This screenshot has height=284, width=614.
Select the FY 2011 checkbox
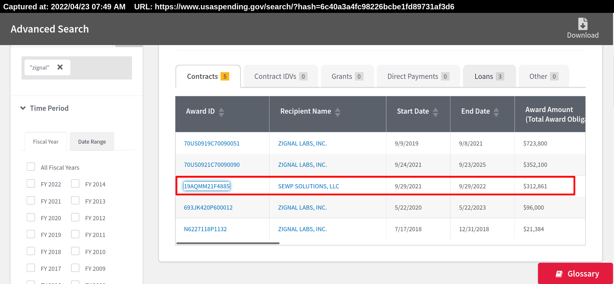tap(75, 234)
